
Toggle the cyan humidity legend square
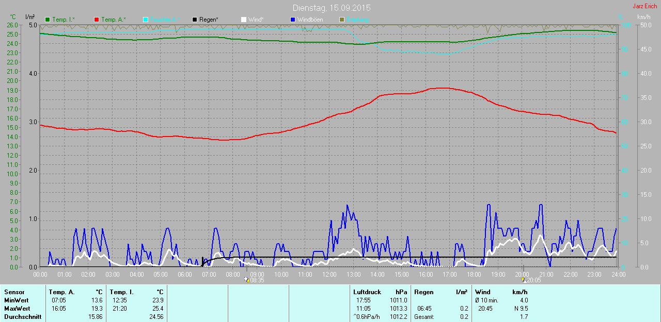[146, 20]
